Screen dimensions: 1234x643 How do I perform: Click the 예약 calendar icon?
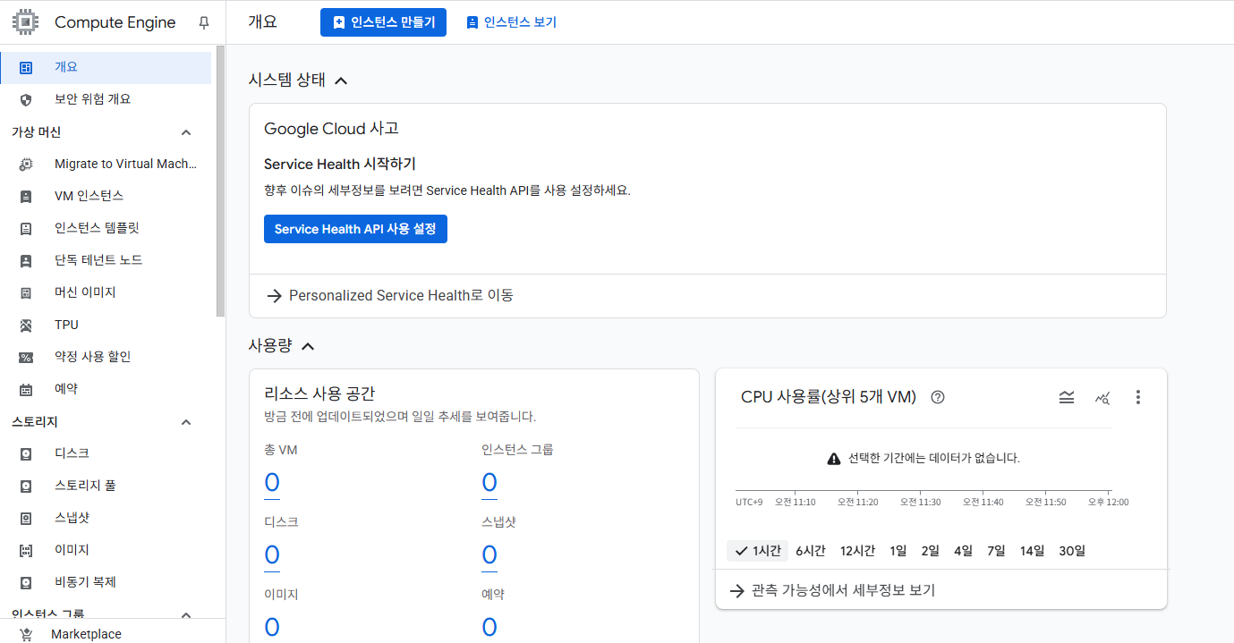pos(26,389)
